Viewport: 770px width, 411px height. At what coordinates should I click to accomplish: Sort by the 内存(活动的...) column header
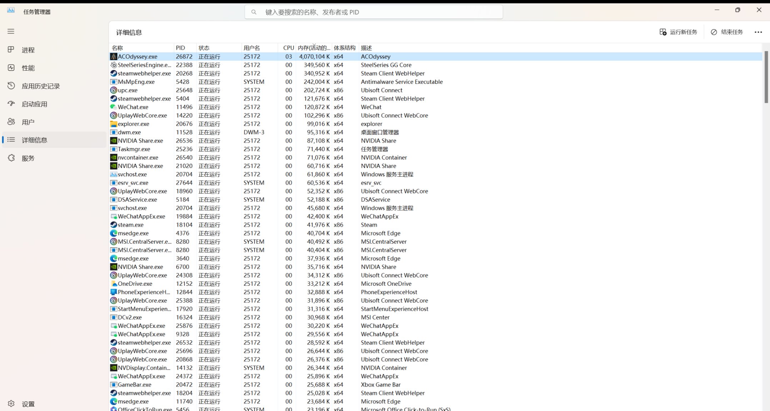(x=314, y=48)
